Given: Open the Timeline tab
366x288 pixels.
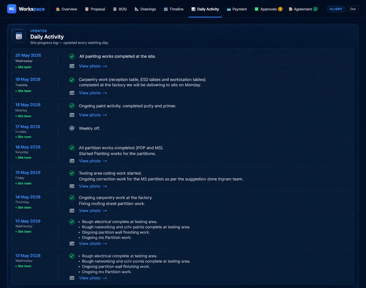Looking at the screenshot, I should 174,9.
